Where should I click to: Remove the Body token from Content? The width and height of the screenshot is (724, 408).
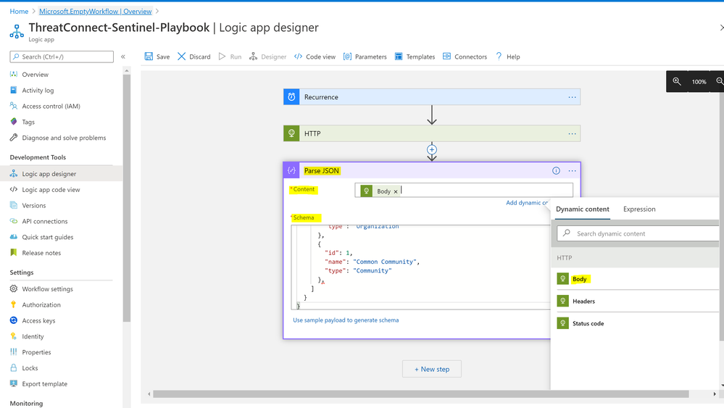point(396,191)
